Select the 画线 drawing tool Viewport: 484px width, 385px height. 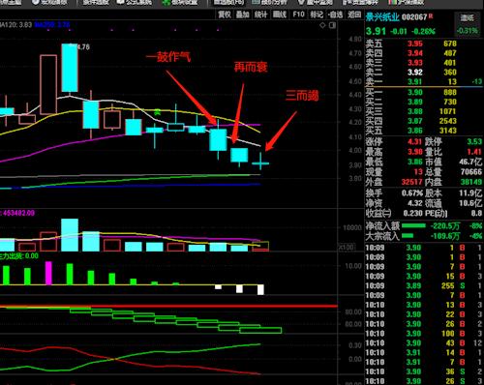280,15
